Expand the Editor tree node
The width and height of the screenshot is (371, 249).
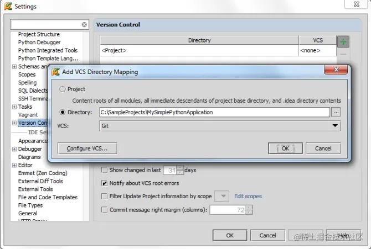click(x=14, y=165)
